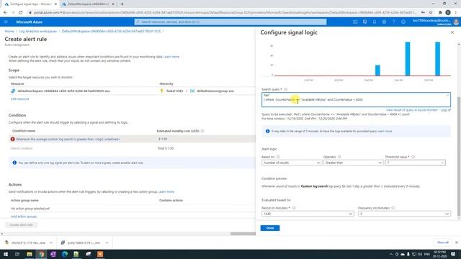
Task: Click info icon next to Search query
Action: [x=285, y=89]
